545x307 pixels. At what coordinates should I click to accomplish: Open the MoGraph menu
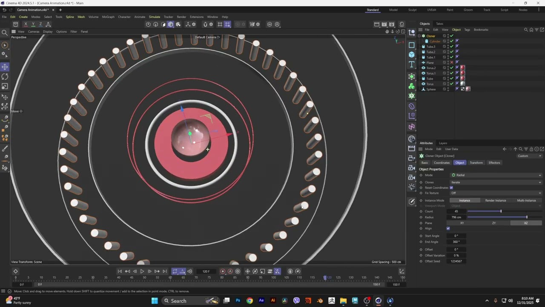108,17
